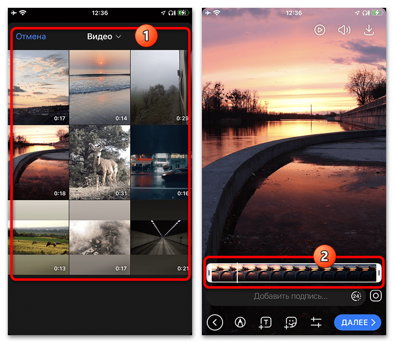The image size is (394, 343).
Task: Click the timeline playhead marker
Action: pos(237,272)
